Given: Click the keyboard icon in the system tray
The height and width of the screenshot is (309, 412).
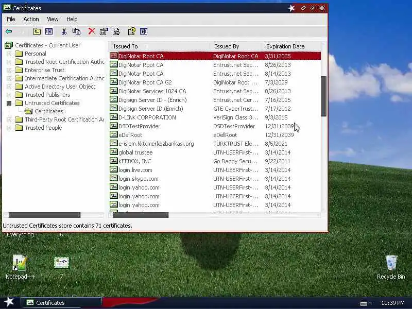Looking at the screenshot, I should tap(364, 303).
